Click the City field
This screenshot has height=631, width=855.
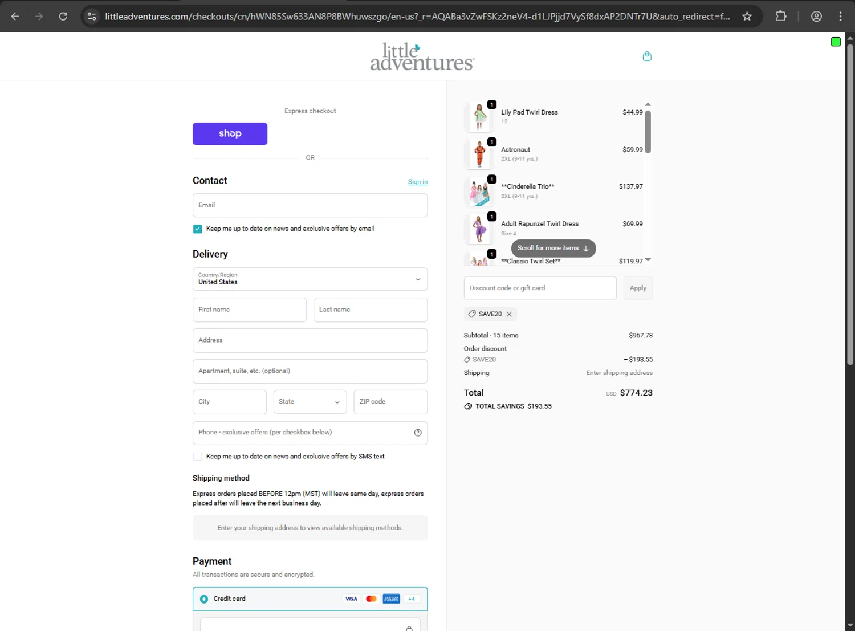pos(230,402)
